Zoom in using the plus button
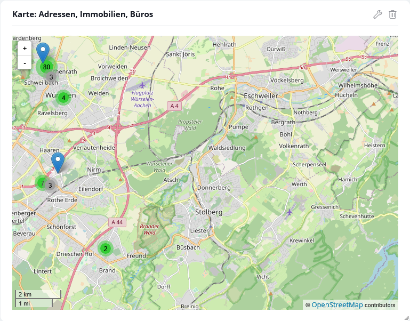 pyautogui.click(x=25, y=48)
